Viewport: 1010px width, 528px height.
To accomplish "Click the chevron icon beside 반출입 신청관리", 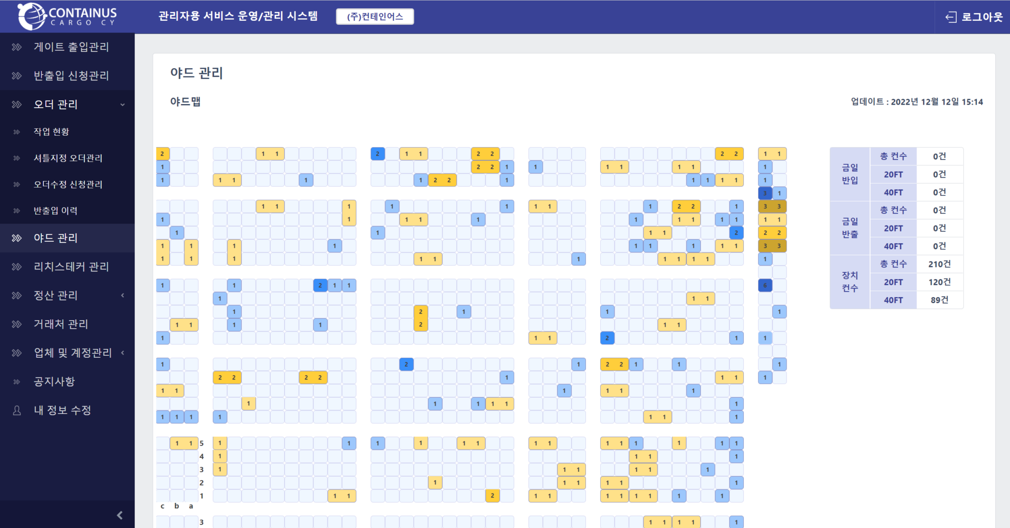I will [x=17, y=76].
